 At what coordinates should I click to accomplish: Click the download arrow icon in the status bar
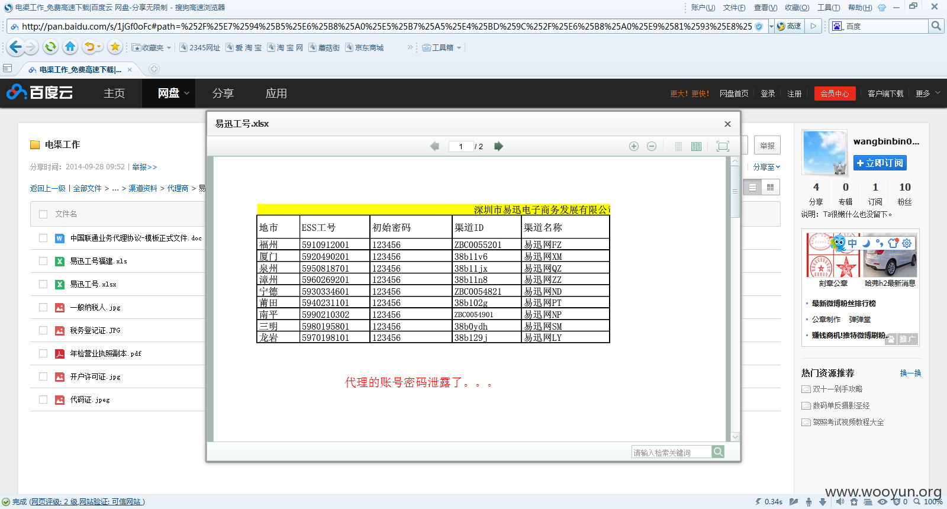point(823,501)
